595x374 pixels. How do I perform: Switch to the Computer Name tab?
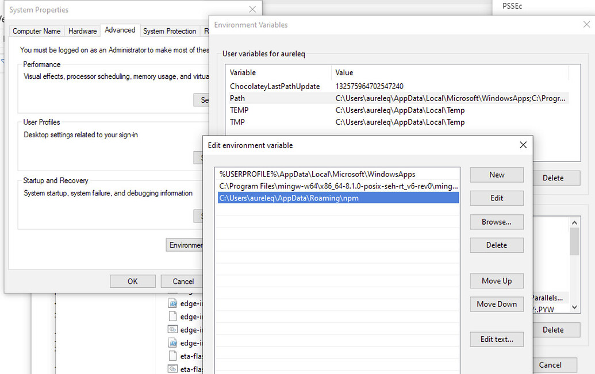click(x=36, y=30)
